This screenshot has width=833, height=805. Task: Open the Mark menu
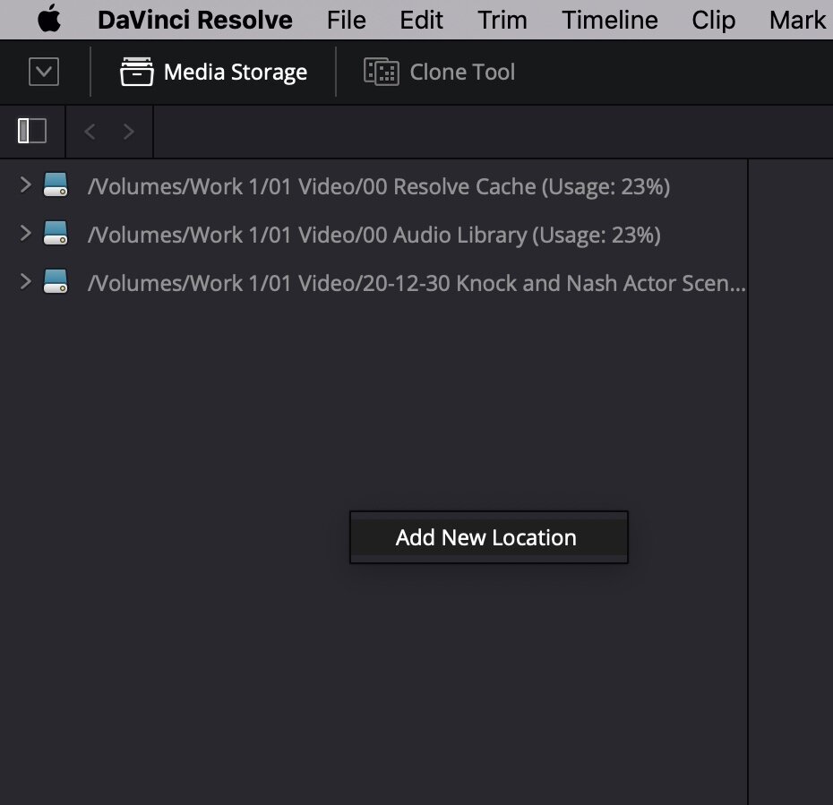coord(797,21)
